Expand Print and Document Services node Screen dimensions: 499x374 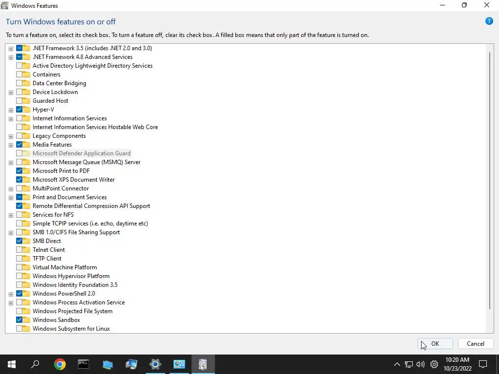click(x=11, y=198)
